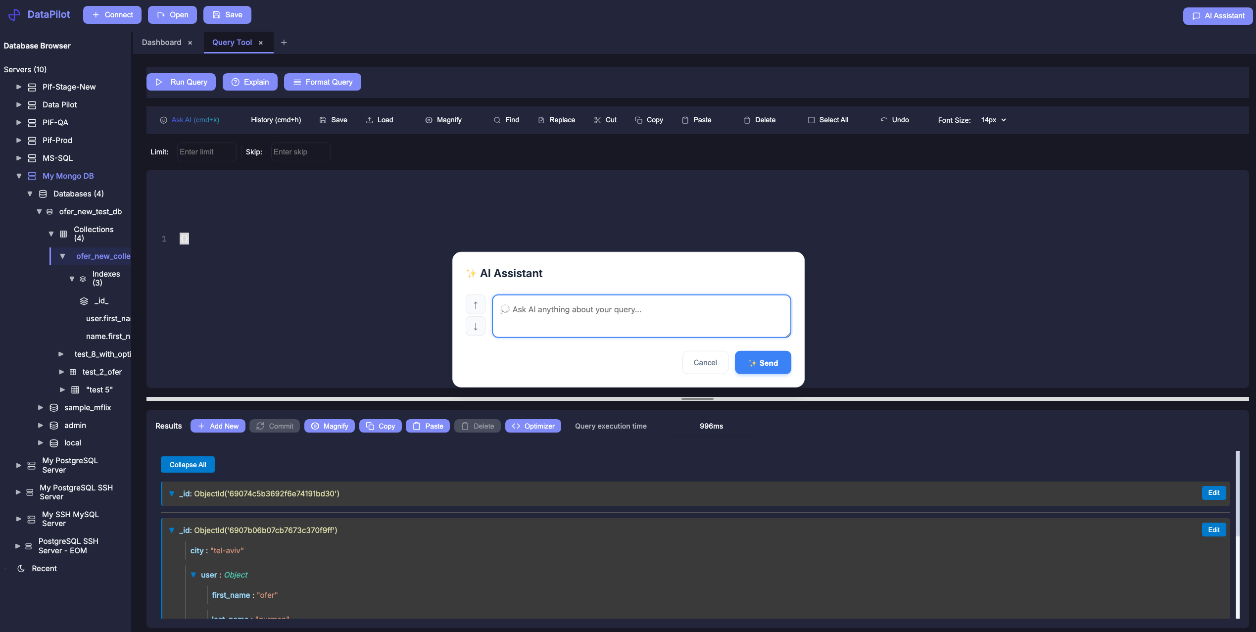Expand the Pif-Stage-New server
This screenshot has height=632, width=1256.
click(x=19, y=87)
